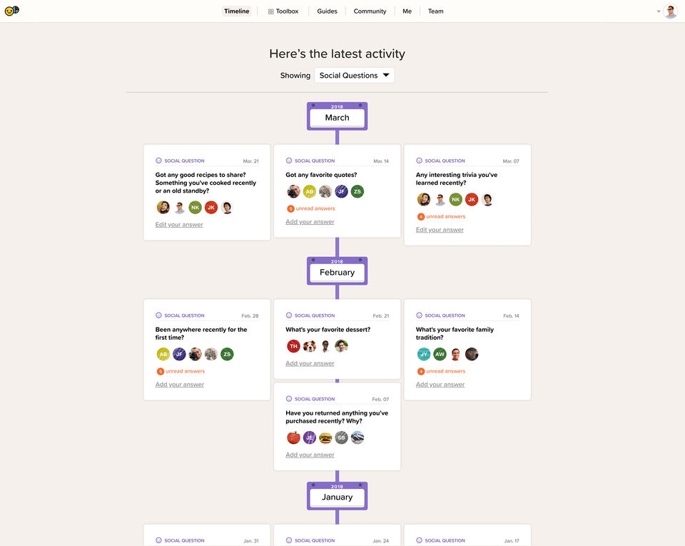Click the NK avatar on the recipes question

[196, 208]
